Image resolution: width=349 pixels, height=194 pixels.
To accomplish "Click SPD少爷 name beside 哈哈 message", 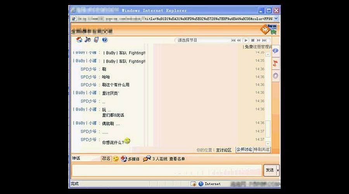I will [x=88, y=77].
